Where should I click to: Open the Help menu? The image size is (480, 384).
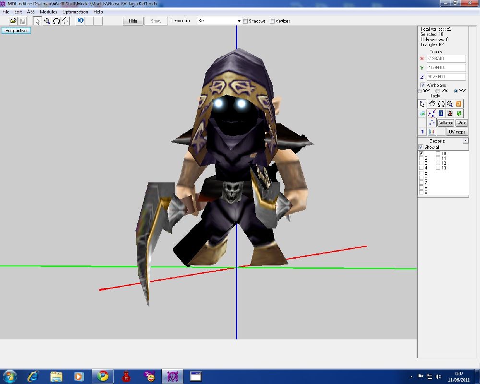click(98, 12)
